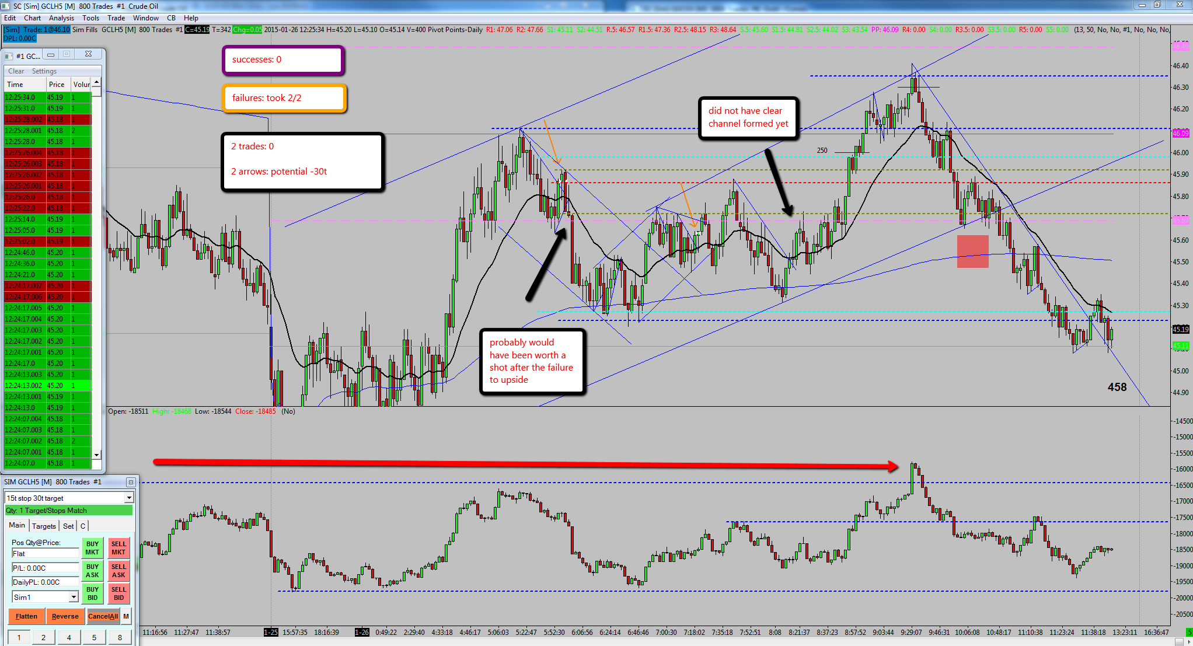Screen dimensions: 1193x646
Task: Open the Tools menu
Action: click(91, 18)
